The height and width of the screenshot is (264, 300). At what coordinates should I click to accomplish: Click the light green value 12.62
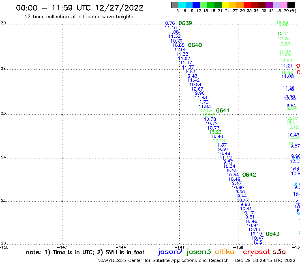coord(286,61)
